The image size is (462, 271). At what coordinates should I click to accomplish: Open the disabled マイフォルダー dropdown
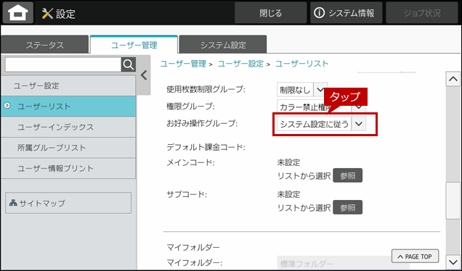point(343,264)
